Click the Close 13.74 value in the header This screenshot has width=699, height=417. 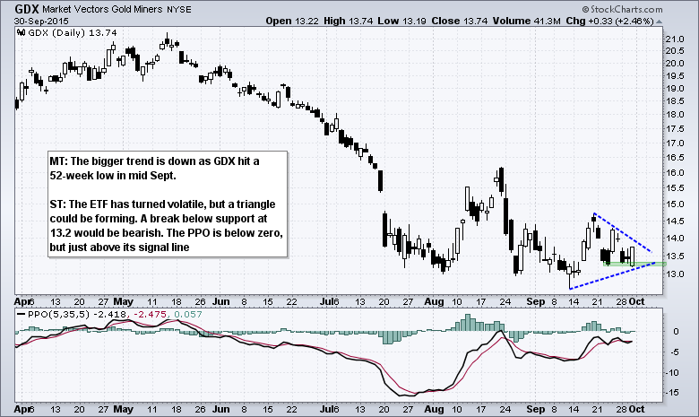point(460,21)
